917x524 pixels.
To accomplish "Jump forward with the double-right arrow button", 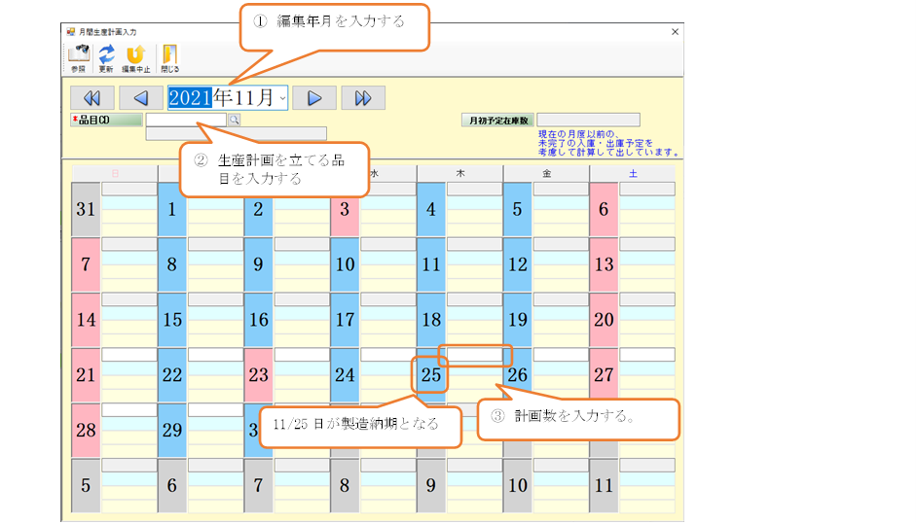I will [x=363, y=98].
